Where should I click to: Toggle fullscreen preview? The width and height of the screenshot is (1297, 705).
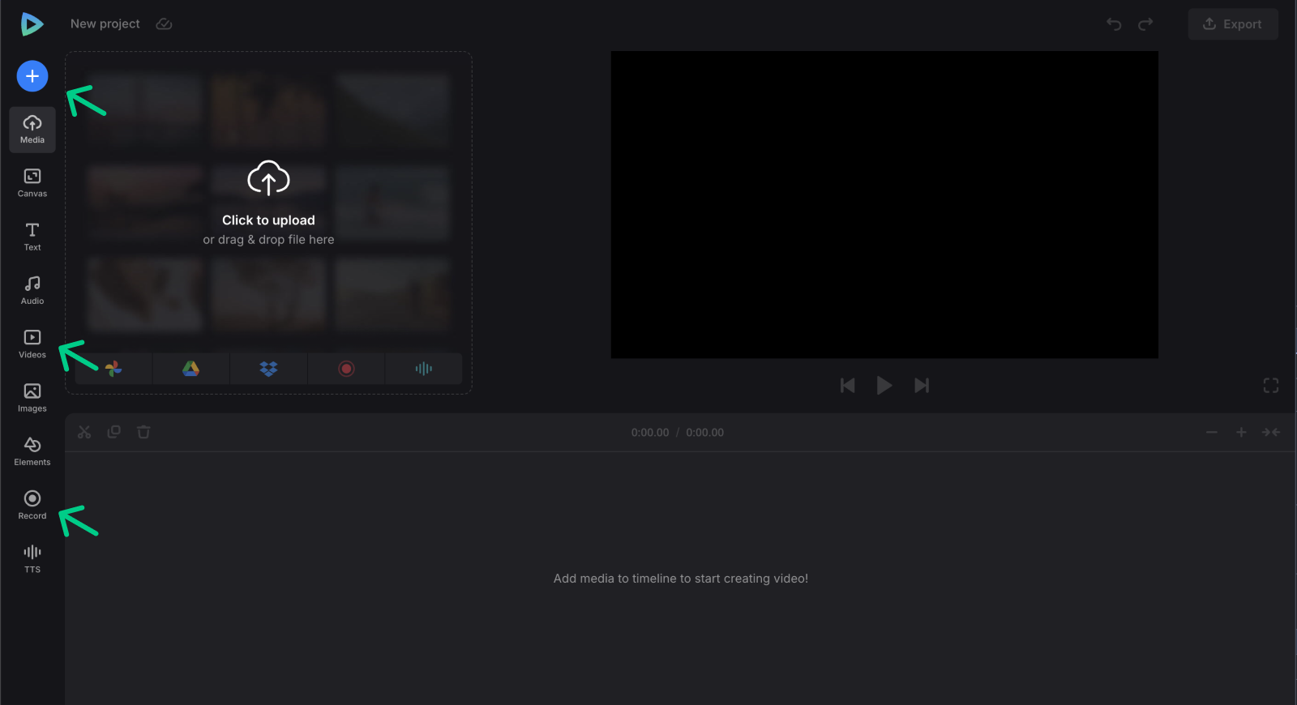[1271, 386]
